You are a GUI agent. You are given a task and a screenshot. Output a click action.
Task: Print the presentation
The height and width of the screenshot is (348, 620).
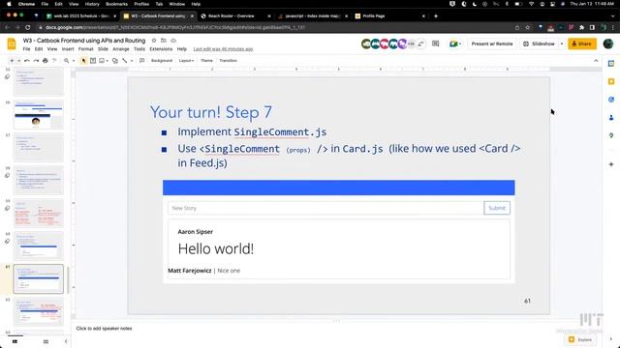click(x=46, y=61)
